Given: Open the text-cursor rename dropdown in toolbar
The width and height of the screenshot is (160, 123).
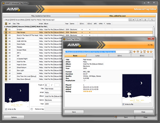Looking at the screenshot, I should (139, 20).
